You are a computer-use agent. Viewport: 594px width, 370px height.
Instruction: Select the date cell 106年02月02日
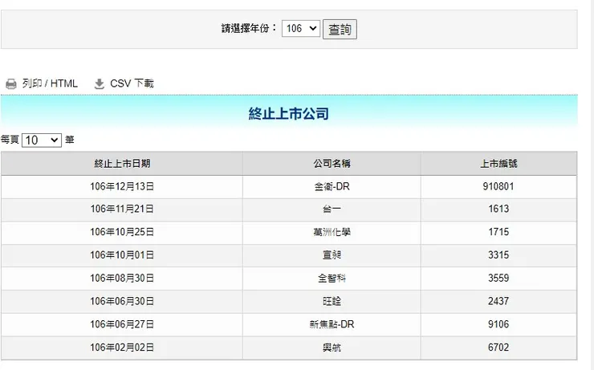point(122,348)
